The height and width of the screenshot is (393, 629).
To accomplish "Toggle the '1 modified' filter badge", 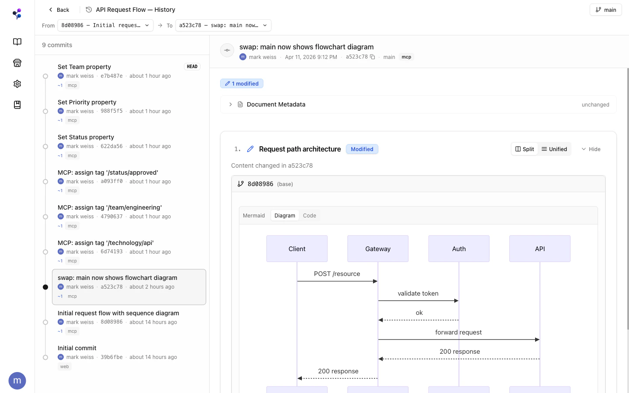I will pos(242,83).
